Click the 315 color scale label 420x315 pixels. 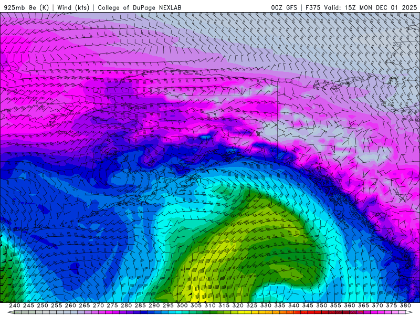(x=224, y=306)
